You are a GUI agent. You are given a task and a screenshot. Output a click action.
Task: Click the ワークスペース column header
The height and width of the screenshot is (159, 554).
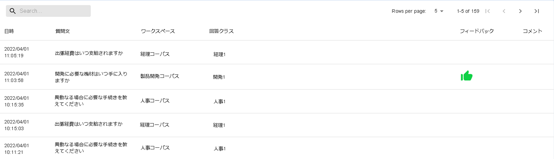click(x=158, y=31)
